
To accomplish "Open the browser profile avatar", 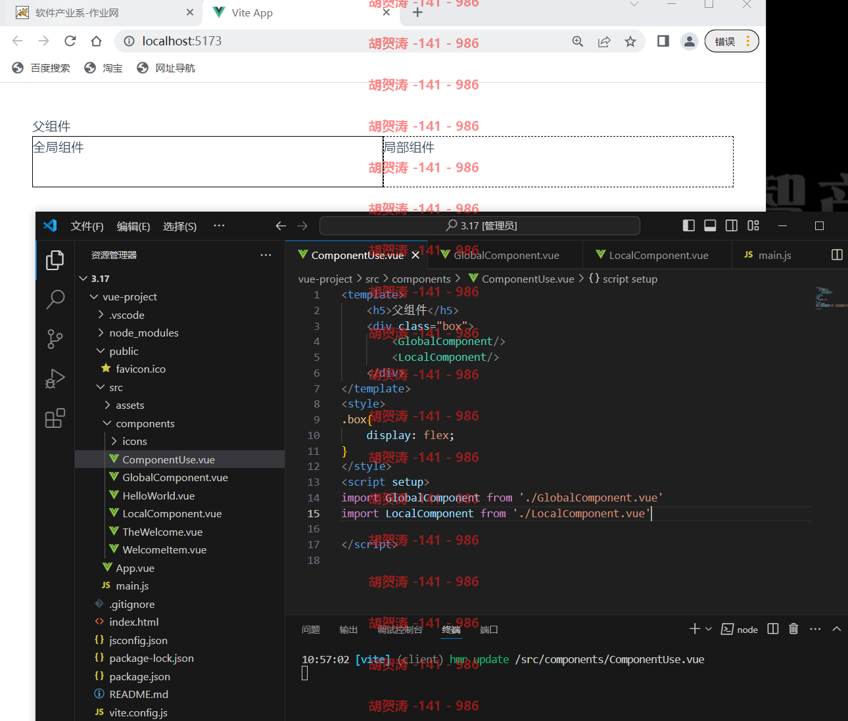I will [x=690, y=41].
